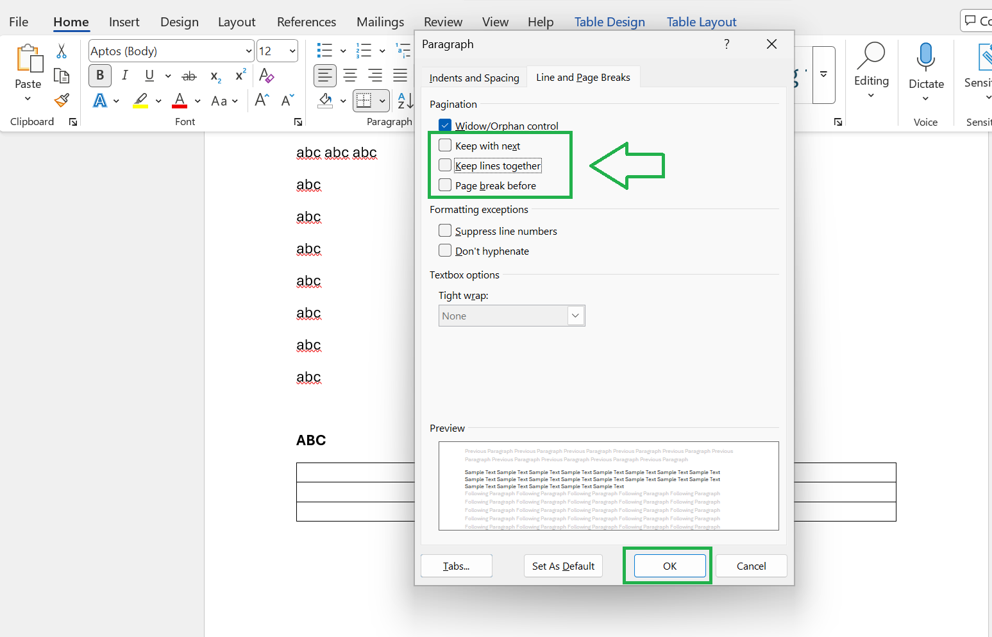
Task: Click the Format Painter icon
Action: point(62,101)
